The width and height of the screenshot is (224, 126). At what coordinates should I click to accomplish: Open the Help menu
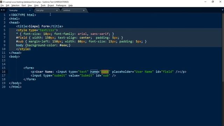click(x=71, y=6)
